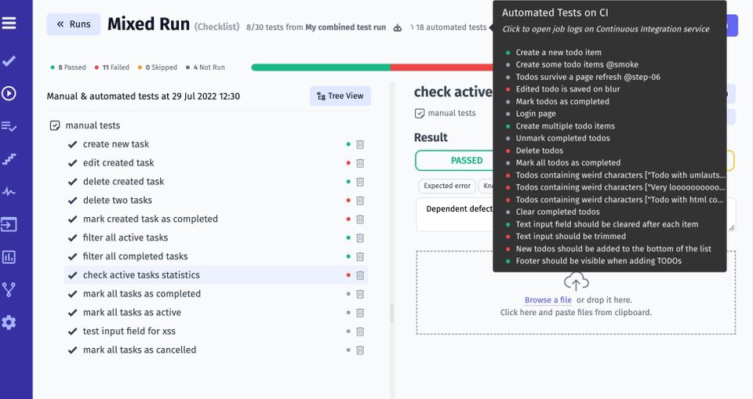Viewport: 753px width, 399px height.
Task: Delete the 'check active tasks statistics' row
Action: click(360, 275)
